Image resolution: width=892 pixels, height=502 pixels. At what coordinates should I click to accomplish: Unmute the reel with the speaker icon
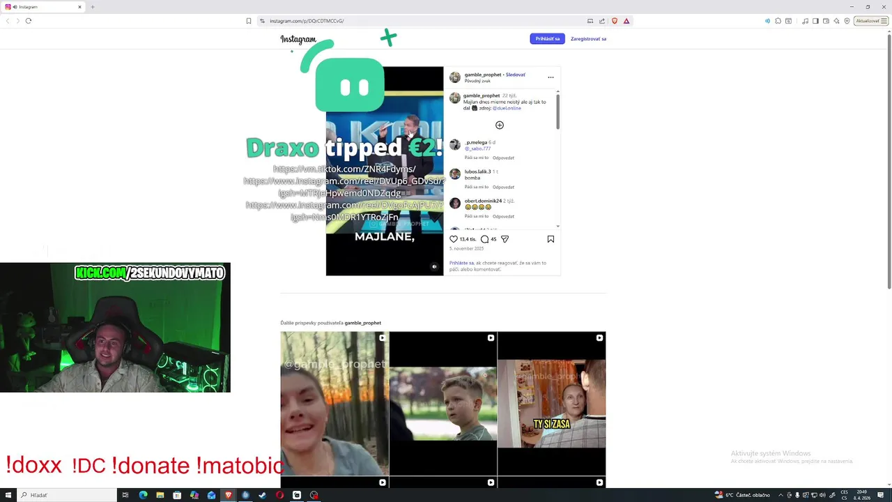(x=434, y=267)
